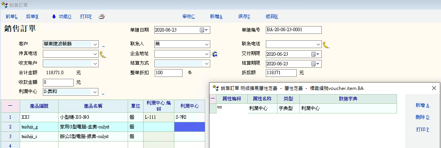This screenshot has height=148, width=441.
Task: Click the corner select-all cell of order grid
Action: point(10,106)
